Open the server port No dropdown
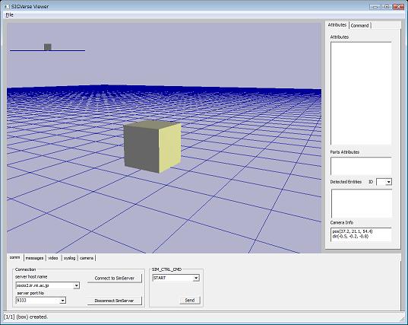Viewport: 408px width, 325px height. (63, 301)
